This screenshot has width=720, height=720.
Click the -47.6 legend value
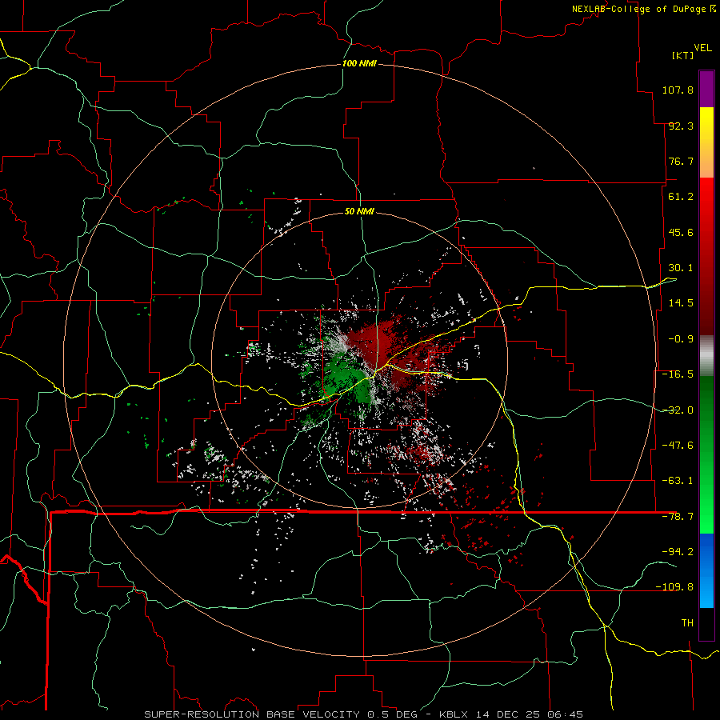click(678, 446)
